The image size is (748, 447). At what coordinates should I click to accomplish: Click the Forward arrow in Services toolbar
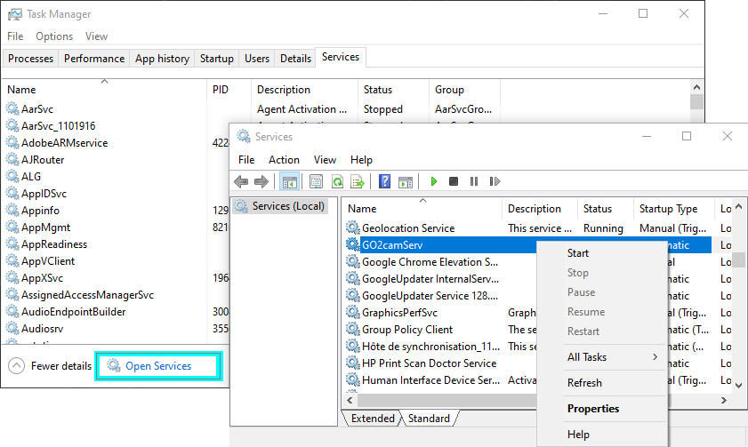tap(261, 181)
